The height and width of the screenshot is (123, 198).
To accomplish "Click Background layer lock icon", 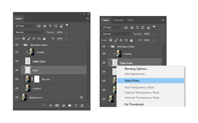I will click(x=82, y=97).
